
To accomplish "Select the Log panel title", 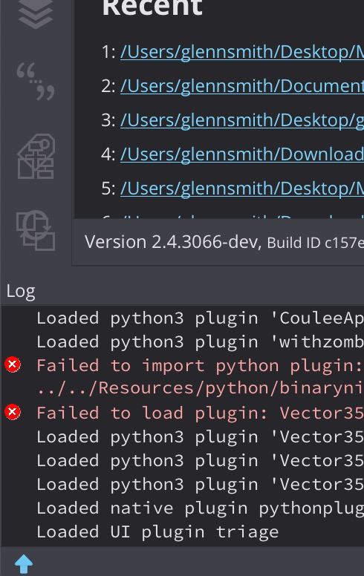I will [x=21, y=292].
